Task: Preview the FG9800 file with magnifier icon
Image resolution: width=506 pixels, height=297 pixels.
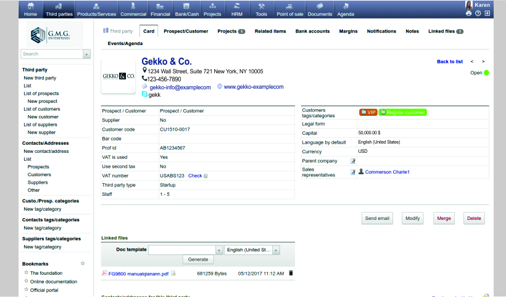Action: coord(173,273)
